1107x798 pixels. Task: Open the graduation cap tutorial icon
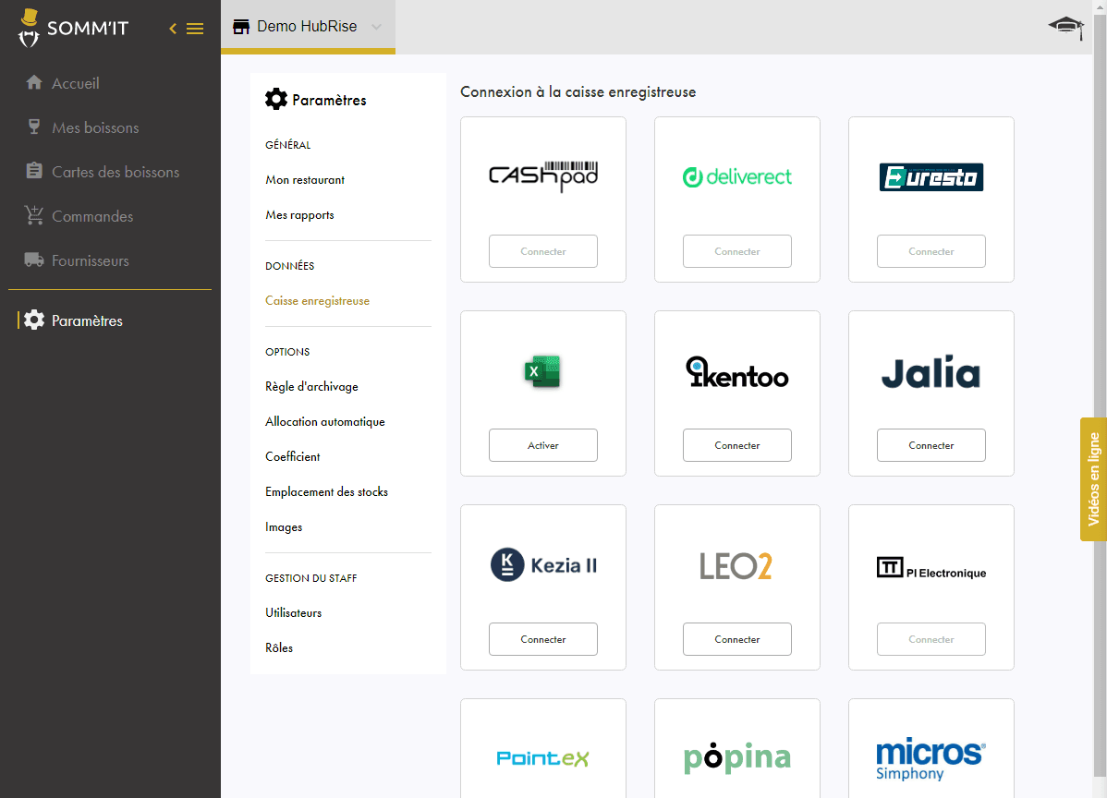coord(1066,28)
